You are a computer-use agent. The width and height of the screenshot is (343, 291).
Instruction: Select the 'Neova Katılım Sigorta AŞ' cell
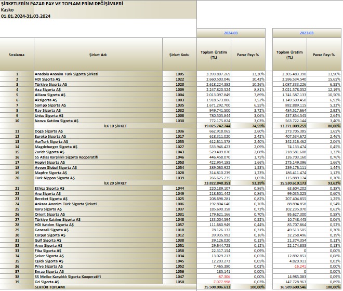click(x=98, y=121)
